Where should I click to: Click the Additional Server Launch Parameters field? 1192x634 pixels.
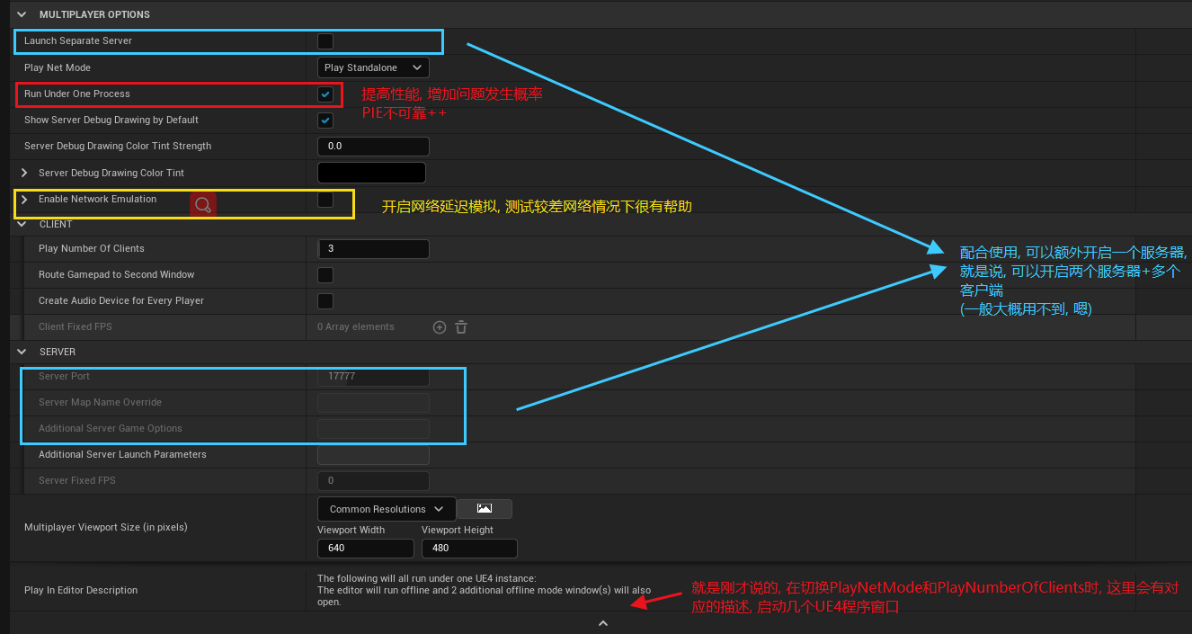(373, 454)
